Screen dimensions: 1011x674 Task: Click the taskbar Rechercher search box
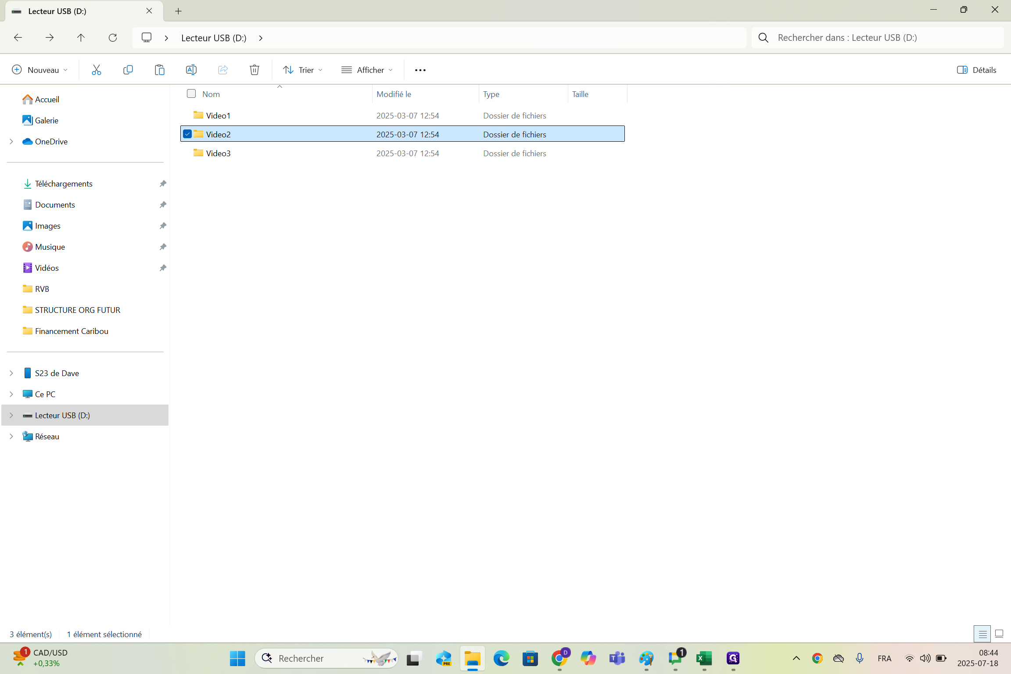(x=326, y=658)
